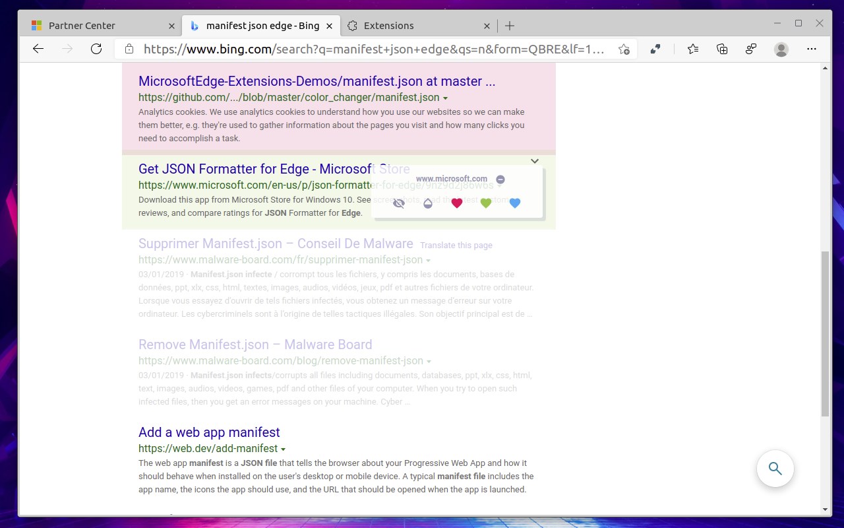Click the fade droplet icon in popup
Screen dimensions: 844x528
(x=428, y=203)
